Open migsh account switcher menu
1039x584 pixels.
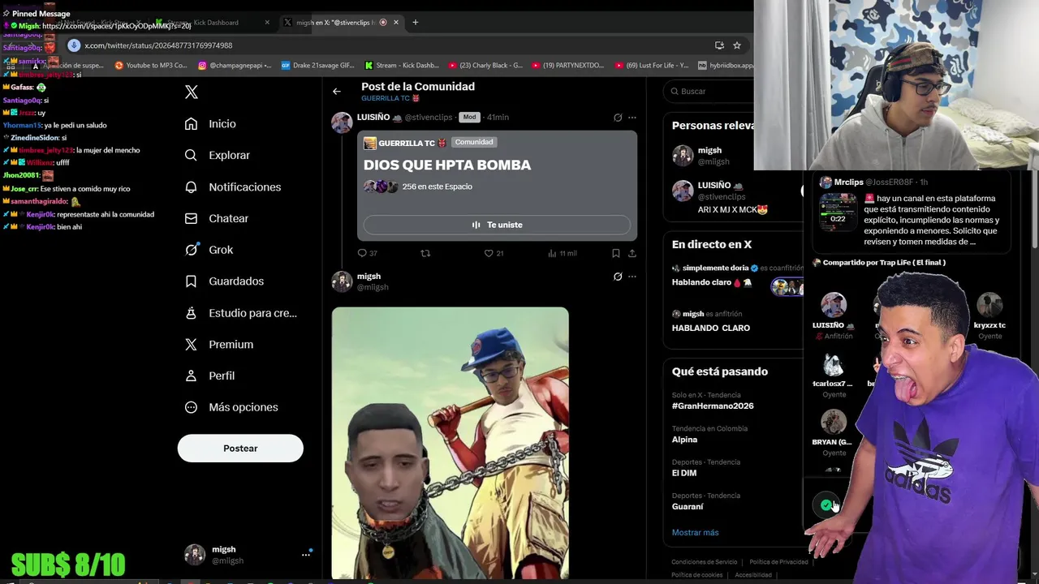(248, 555)
